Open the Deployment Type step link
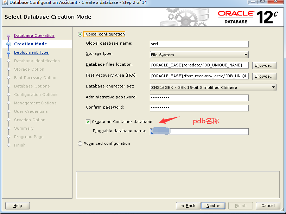This screenshot has height=214, width=286. (31, 52)
